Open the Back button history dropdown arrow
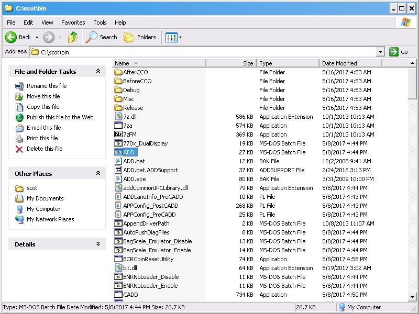The height and width of the screenshot is (314, 419). coord(37,37)
